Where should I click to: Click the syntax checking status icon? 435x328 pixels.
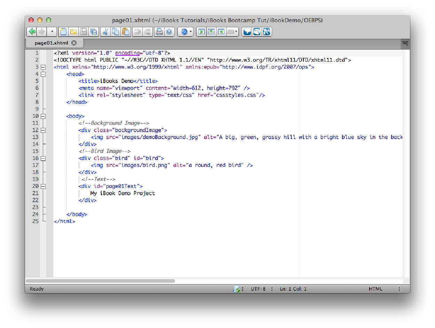tap(237, 289)
